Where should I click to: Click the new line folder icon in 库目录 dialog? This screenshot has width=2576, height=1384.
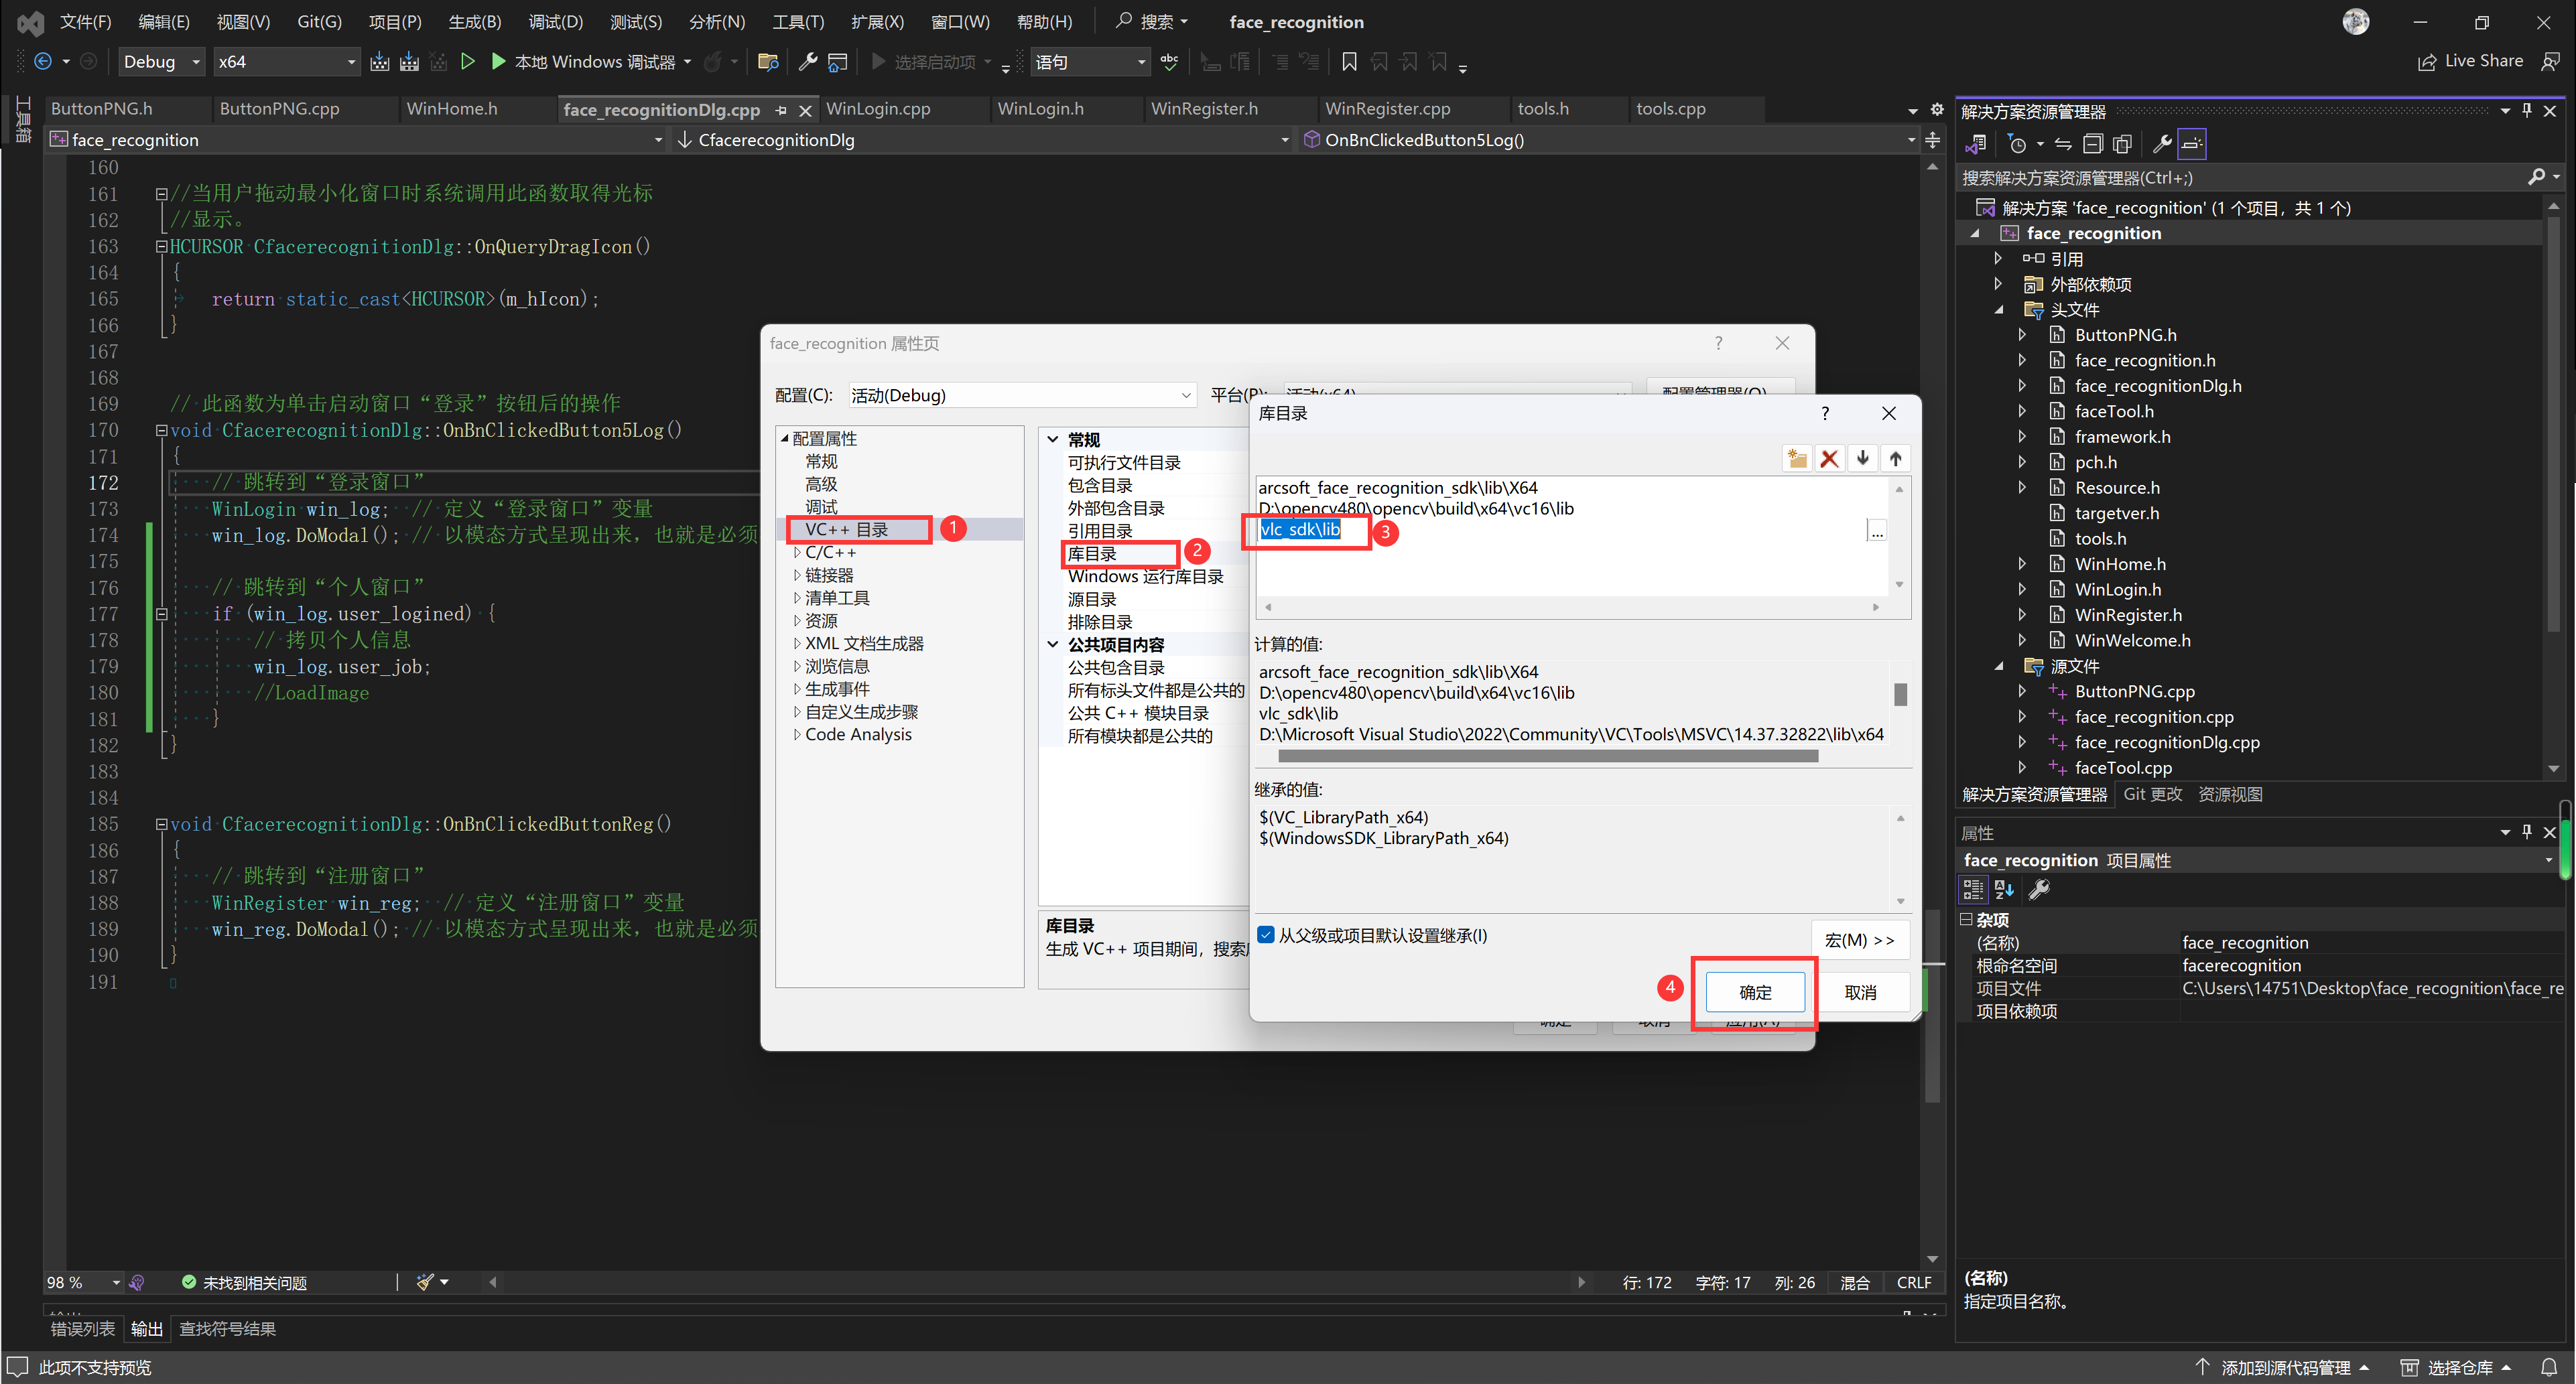pos(1797,458)
